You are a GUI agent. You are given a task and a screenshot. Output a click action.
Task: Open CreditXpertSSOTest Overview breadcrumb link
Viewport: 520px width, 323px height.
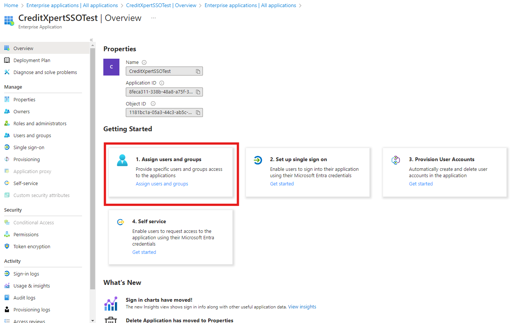pos(161,5)
